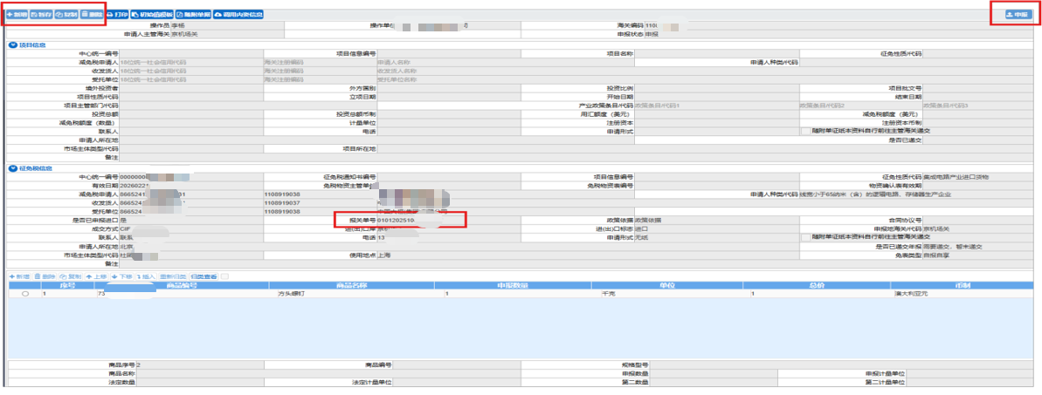Select the radio button for goods row 1
This screenshot has height=395, width=1042.
point(25,294)
